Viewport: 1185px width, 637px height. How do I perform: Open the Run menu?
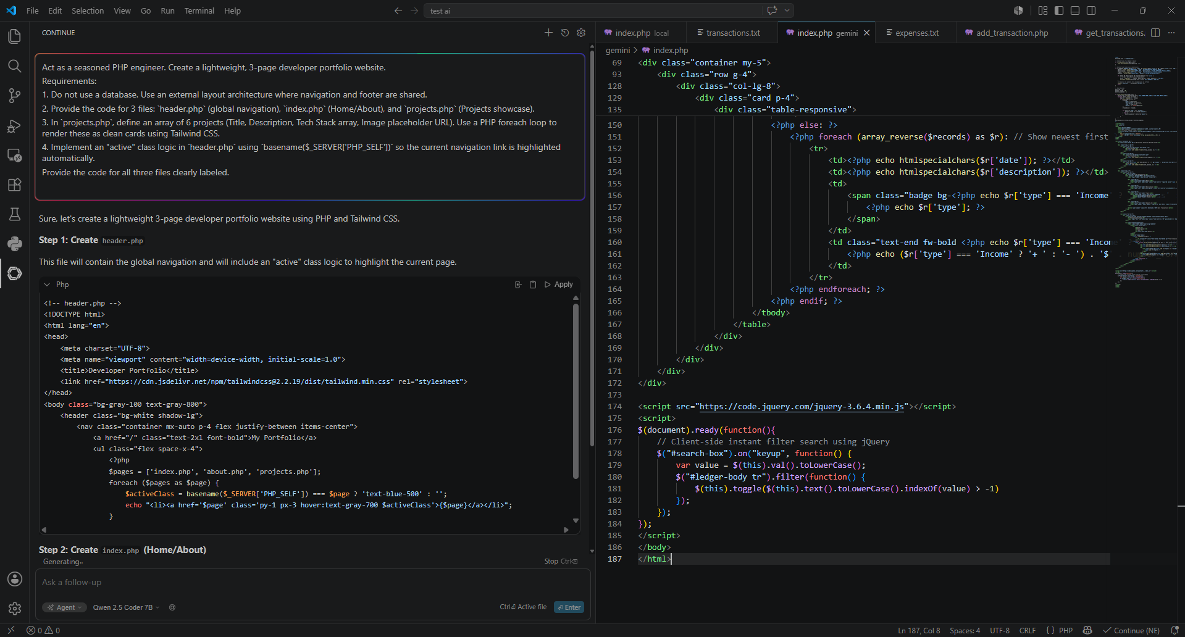coord(167,10)
